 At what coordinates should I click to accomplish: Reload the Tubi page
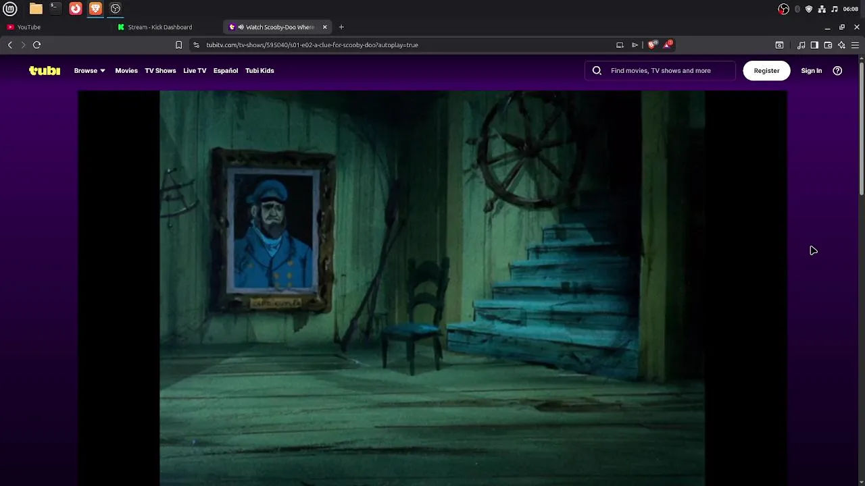[36, 45]
